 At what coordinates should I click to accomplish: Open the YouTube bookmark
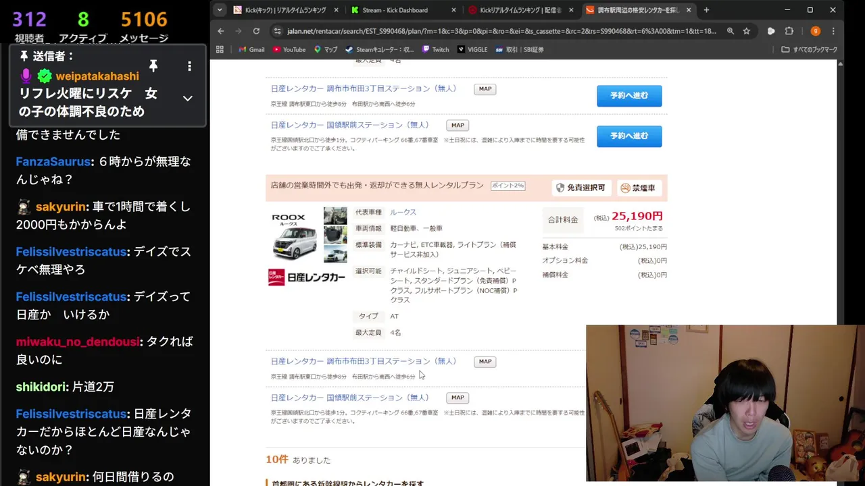[289, 49]
